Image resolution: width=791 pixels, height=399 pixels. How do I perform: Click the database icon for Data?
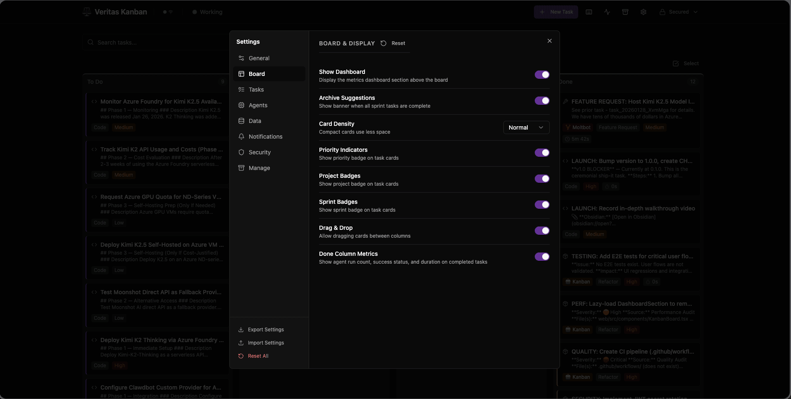(241, 121)
